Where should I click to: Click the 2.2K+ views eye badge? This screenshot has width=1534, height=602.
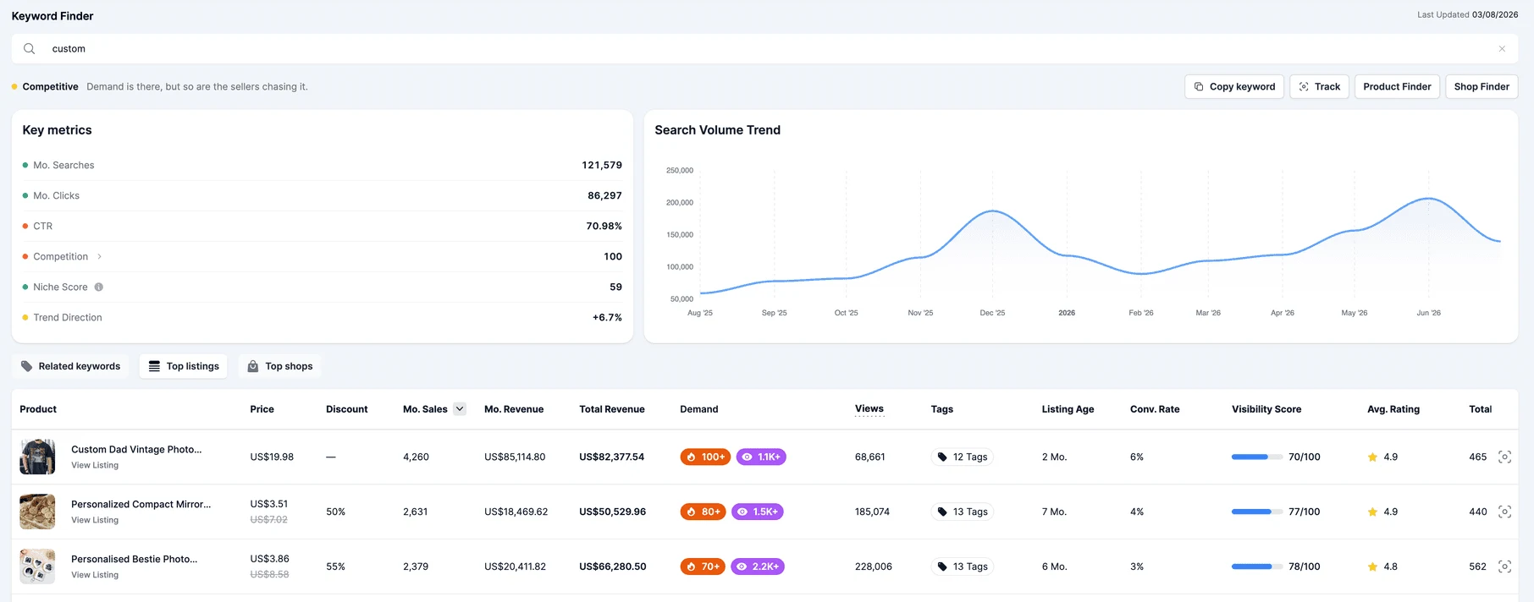[x=758, y=566]
